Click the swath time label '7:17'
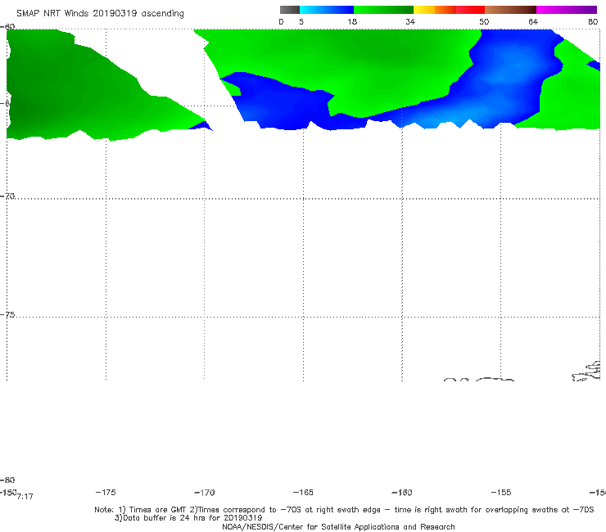Viewport: 606px width, 532px height. 25,497
